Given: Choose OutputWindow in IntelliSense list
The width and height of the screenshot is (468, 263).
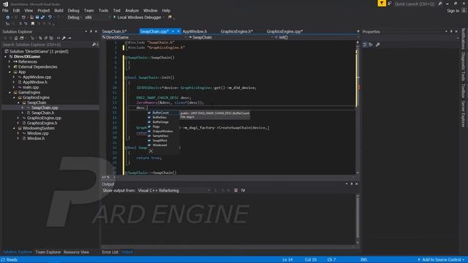Looking at the screenshot, I should (x=163, y=131).
